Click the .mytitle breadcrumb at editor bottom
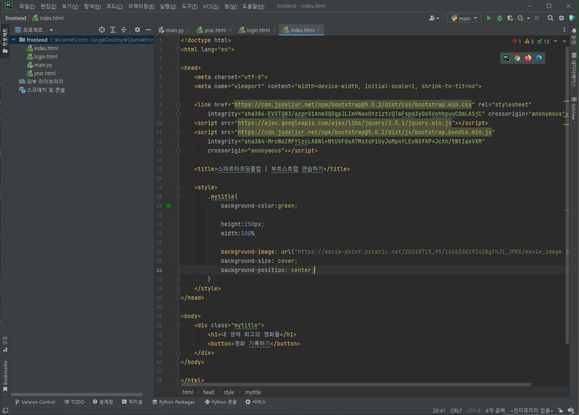Image resolution: width=579 pixels, height=415 pixels. tap(252, 392)
